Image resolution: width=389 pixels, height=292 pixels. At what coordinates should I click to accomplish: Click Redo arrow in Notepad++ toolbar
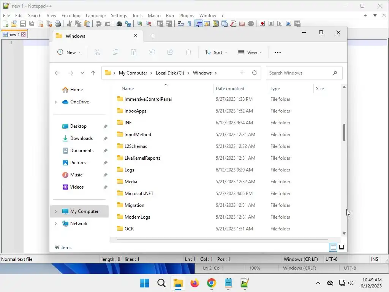pos(107,24)
